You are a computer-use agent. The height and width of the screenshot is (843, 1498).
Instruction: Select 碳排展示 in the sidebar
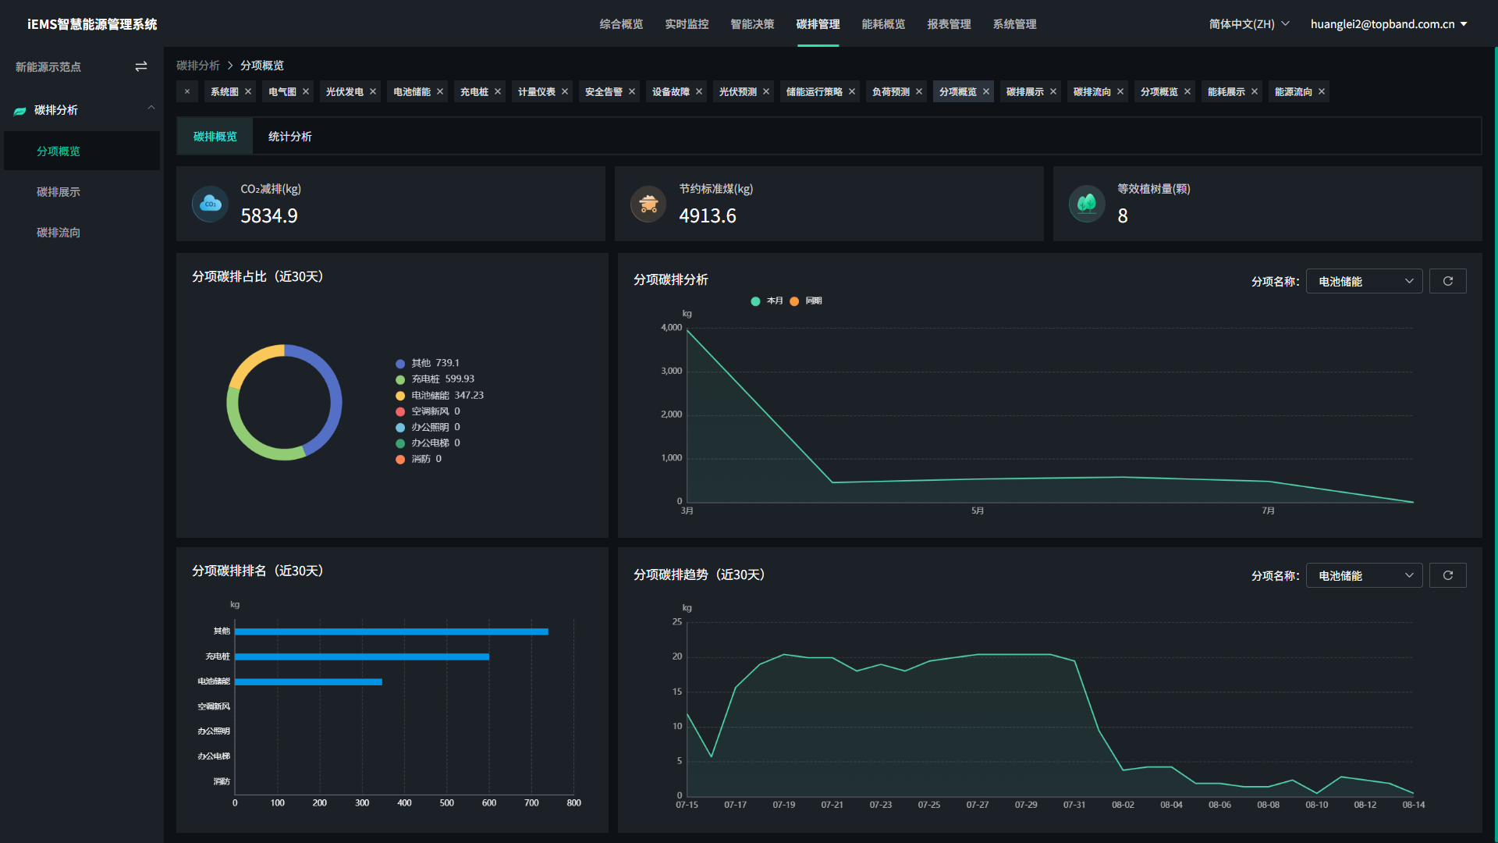coord(59,191)
